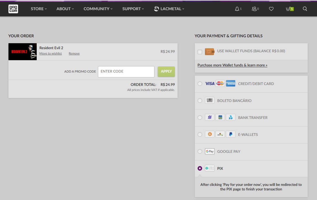This screenshot has width=317, height=200.
Task: Click the blue Caixa bank icon
Action: coord(230,117)
